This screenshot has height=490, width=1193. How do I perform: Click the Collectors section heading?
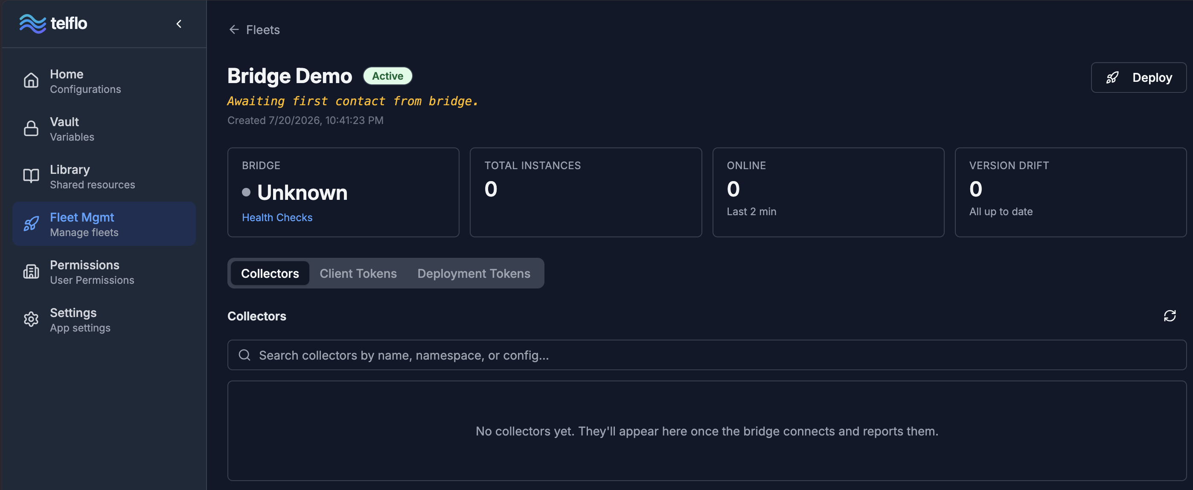click(256, 316)
